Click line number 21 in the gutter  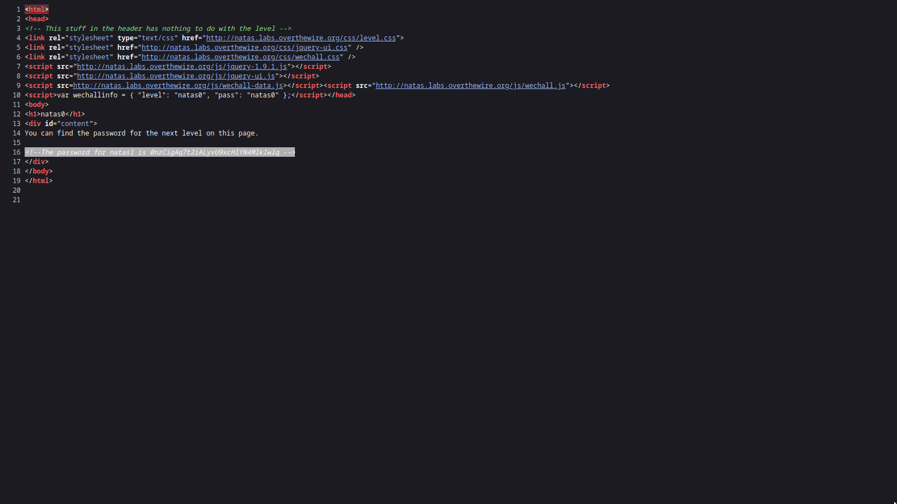tap(17, 200)
